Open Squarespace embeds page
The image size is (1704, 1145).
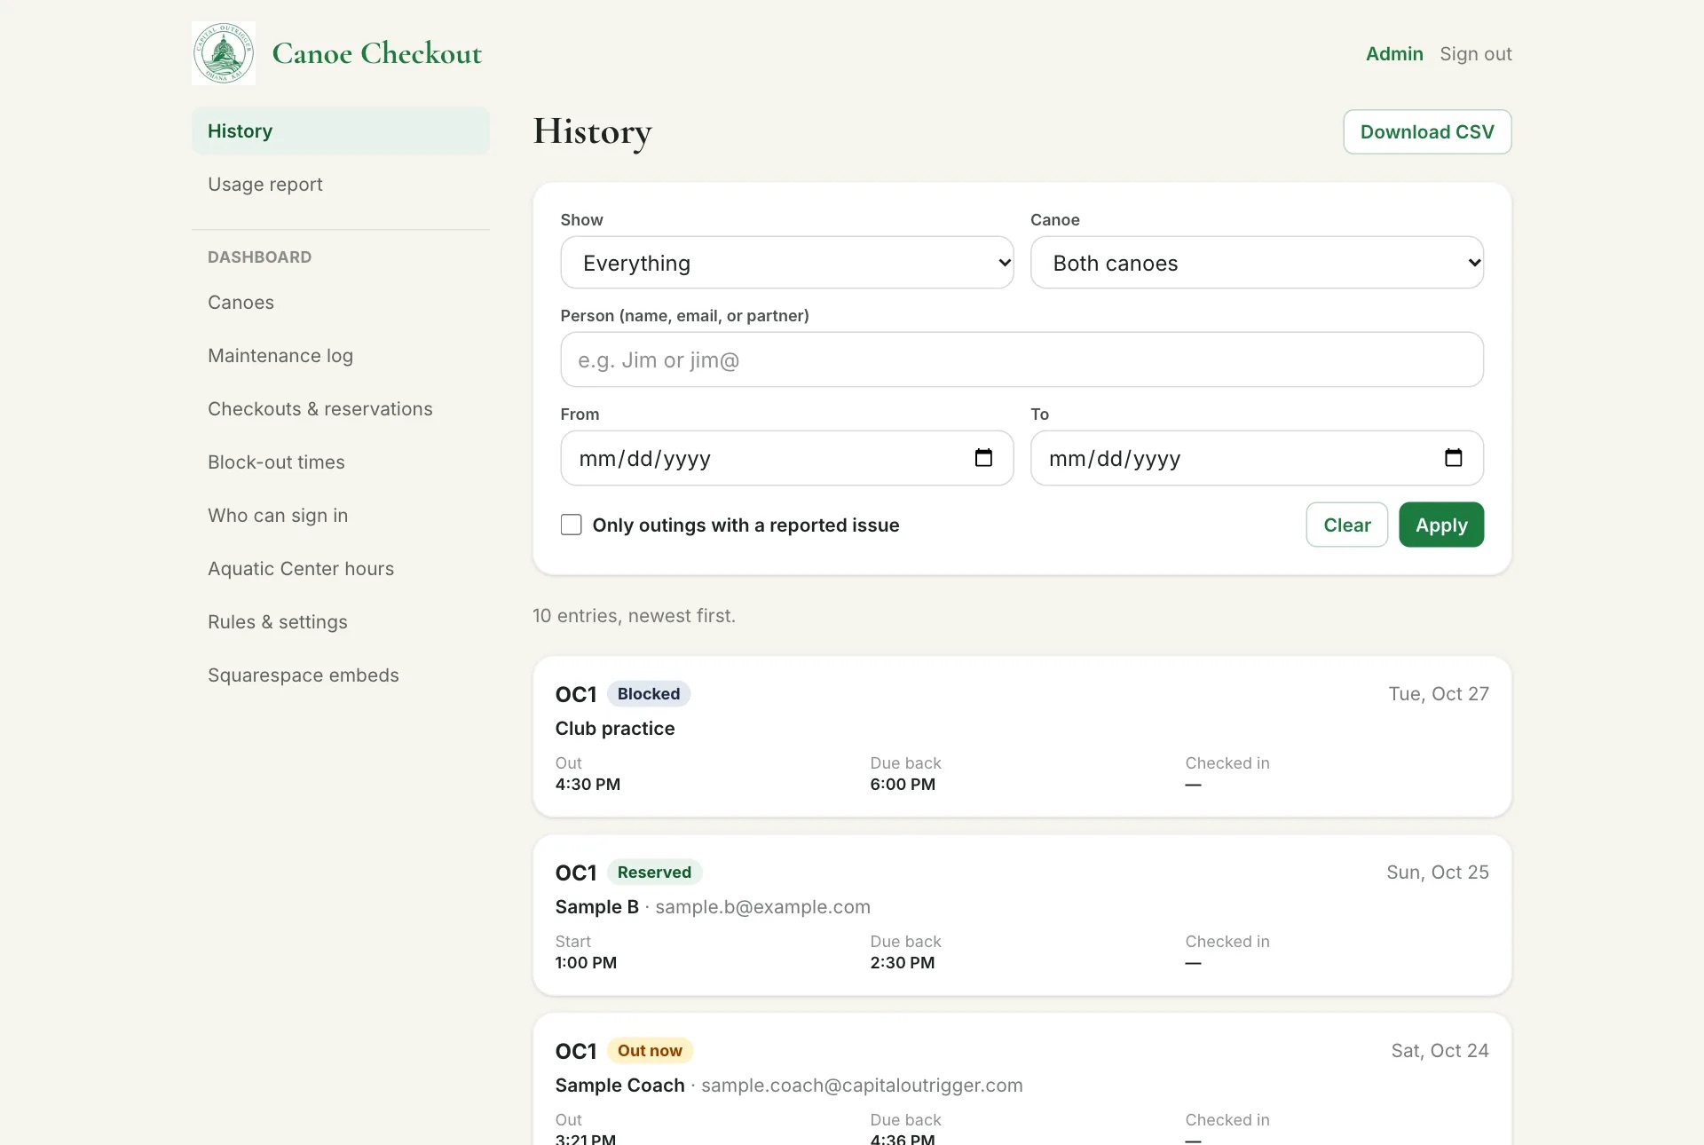click(x=304, y=675)
